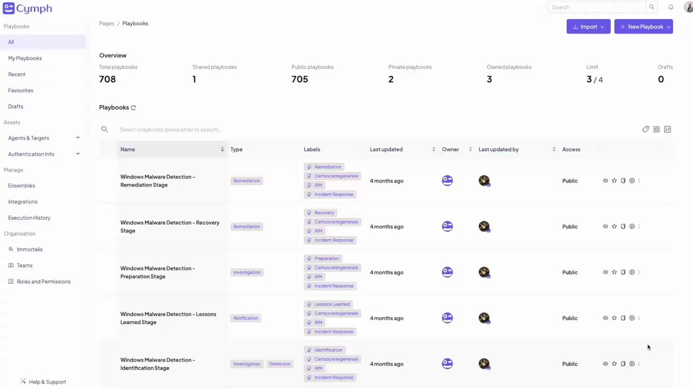Image resolution: width=693 pixels, height=389 pixels.
Task: Refresh the Playbooks list
Action: coord(133,108)
